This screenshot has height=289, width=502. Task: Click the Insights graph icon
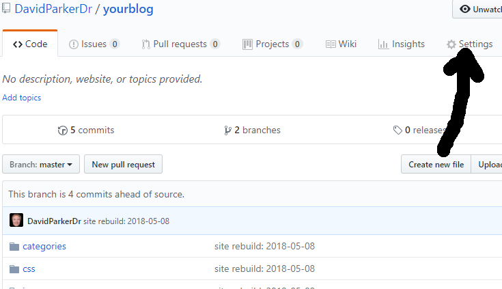(x=383, y=44)
